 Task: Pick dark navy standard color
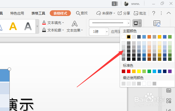coord(165,71)
